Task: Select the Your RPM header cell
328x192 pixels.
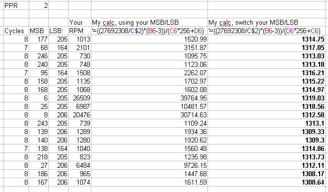Action: tap(80, 27)
